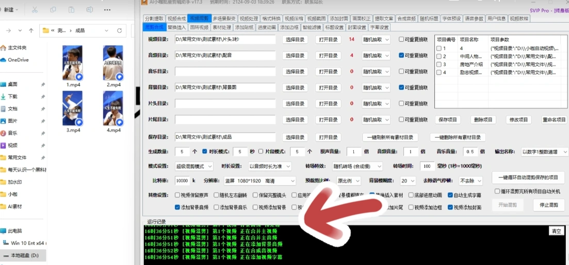Click the 保存目录 path input field
569x265 pixels.
[225, 138]
